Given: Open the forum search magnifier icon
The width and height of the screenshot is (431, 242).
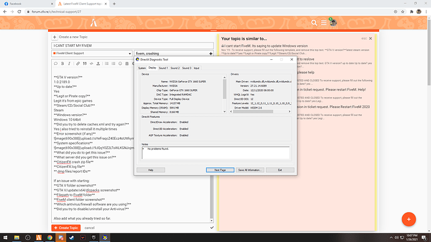Looking at the screenshot, I should coord(314,23).
